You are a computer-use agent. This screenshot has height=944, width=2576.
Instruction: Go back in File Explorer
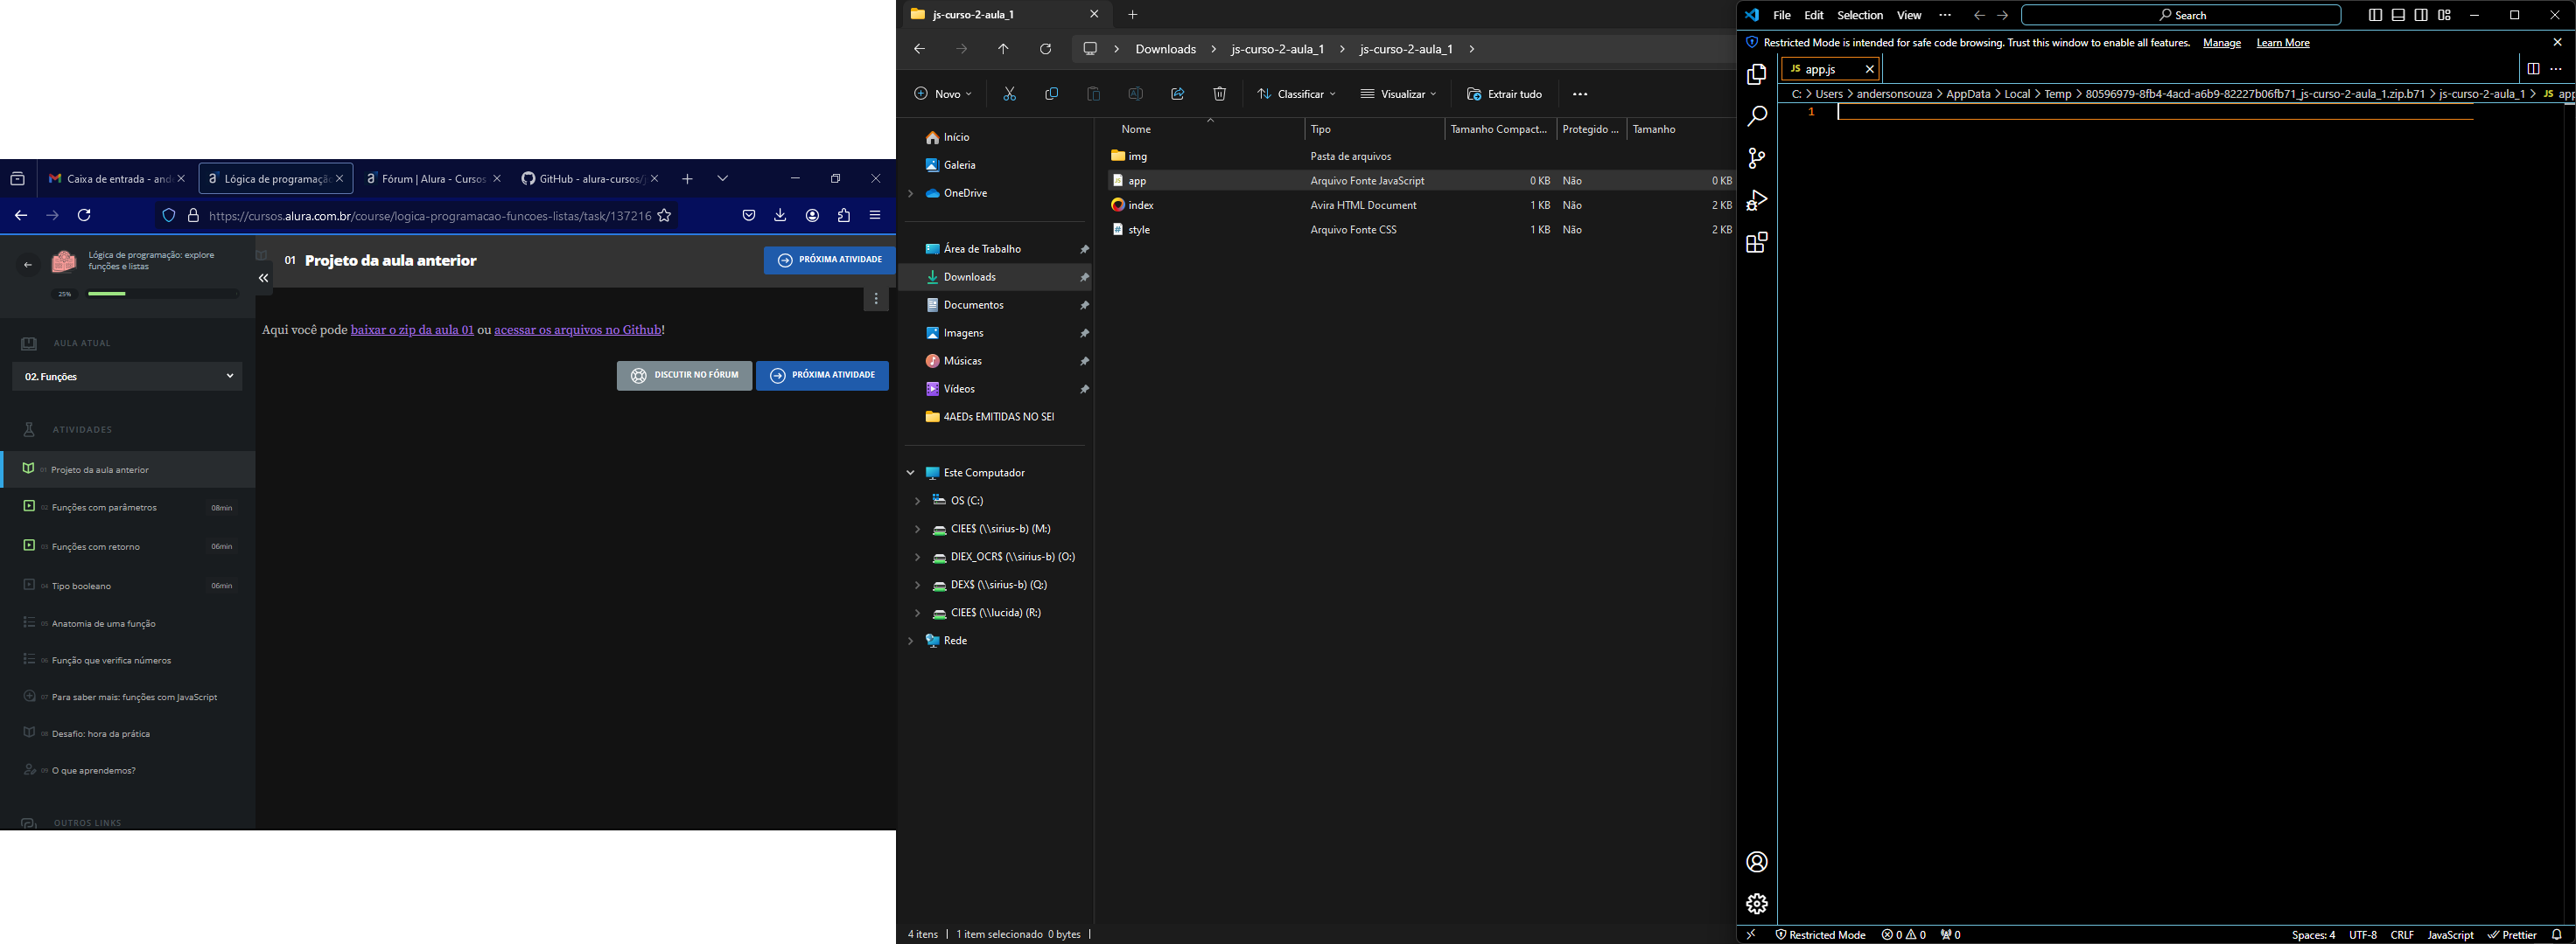919,49
